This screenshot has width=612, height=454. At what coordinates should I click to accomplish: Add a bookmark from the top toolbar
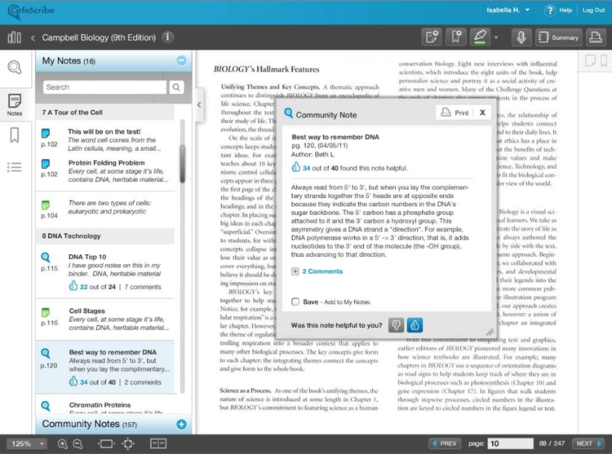[456, 37]
